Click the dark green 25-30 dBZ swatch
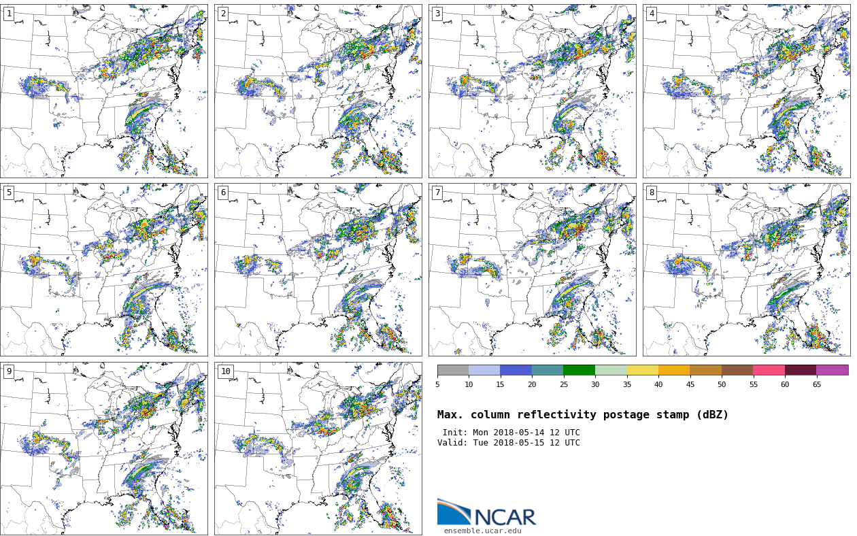Image resolution: width=857 pixels, height=536 pixels. (x=579, y=370)
